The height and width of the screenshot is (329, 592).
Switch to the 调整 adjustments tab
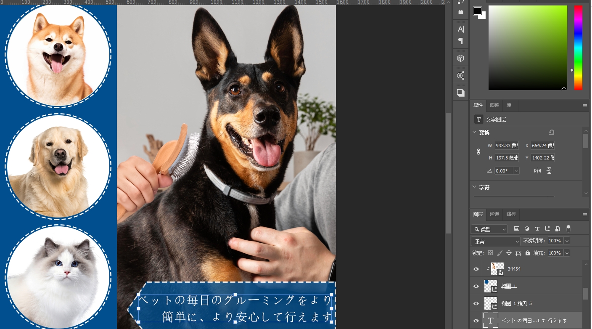click(x=494, y=105)
